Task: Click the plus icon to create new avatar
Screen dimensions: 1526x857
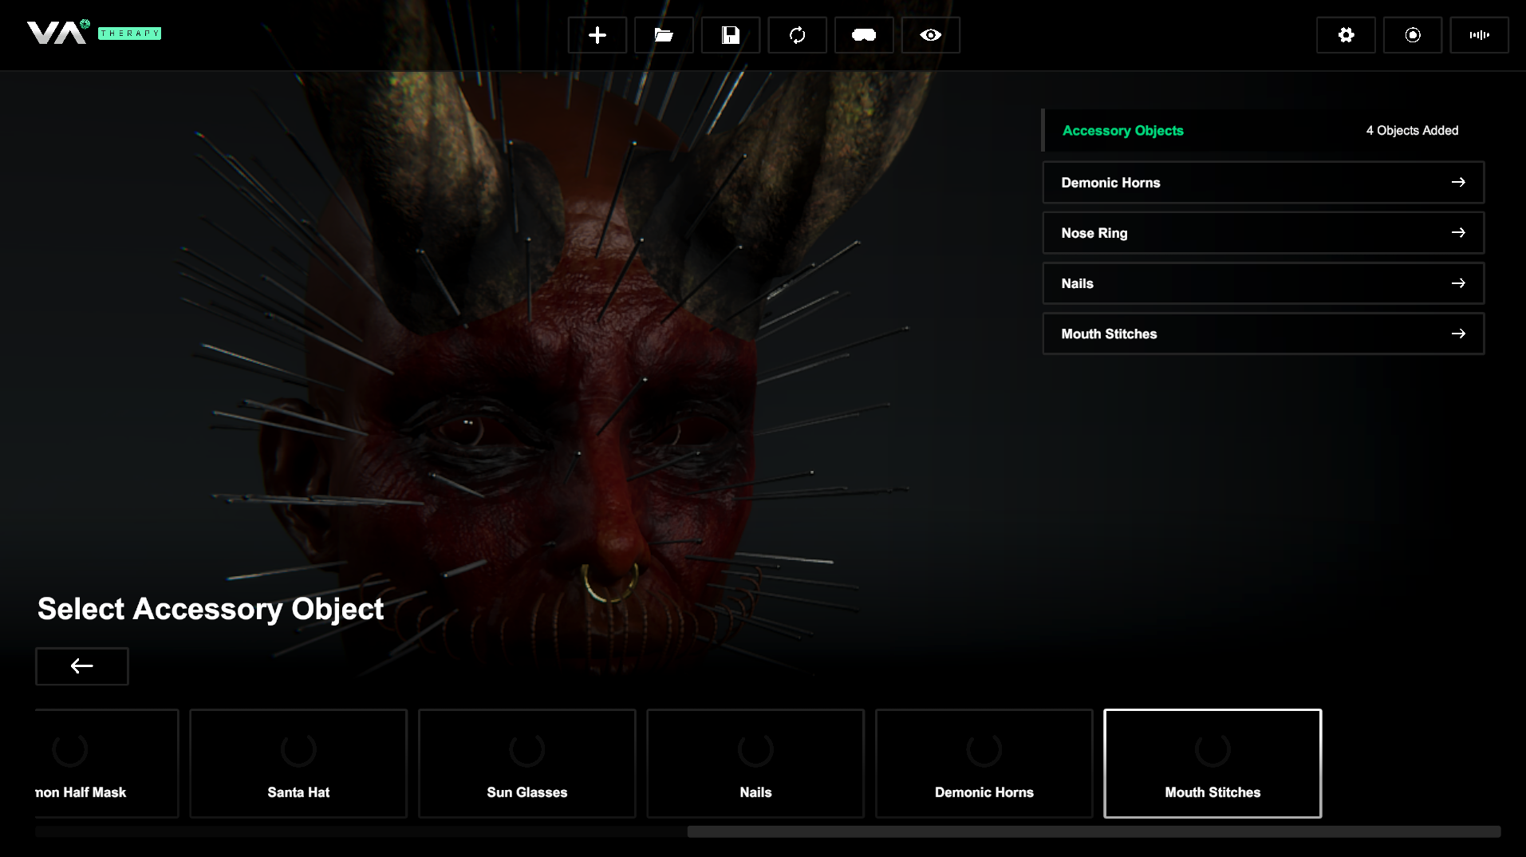Action: tap(597, 35)
